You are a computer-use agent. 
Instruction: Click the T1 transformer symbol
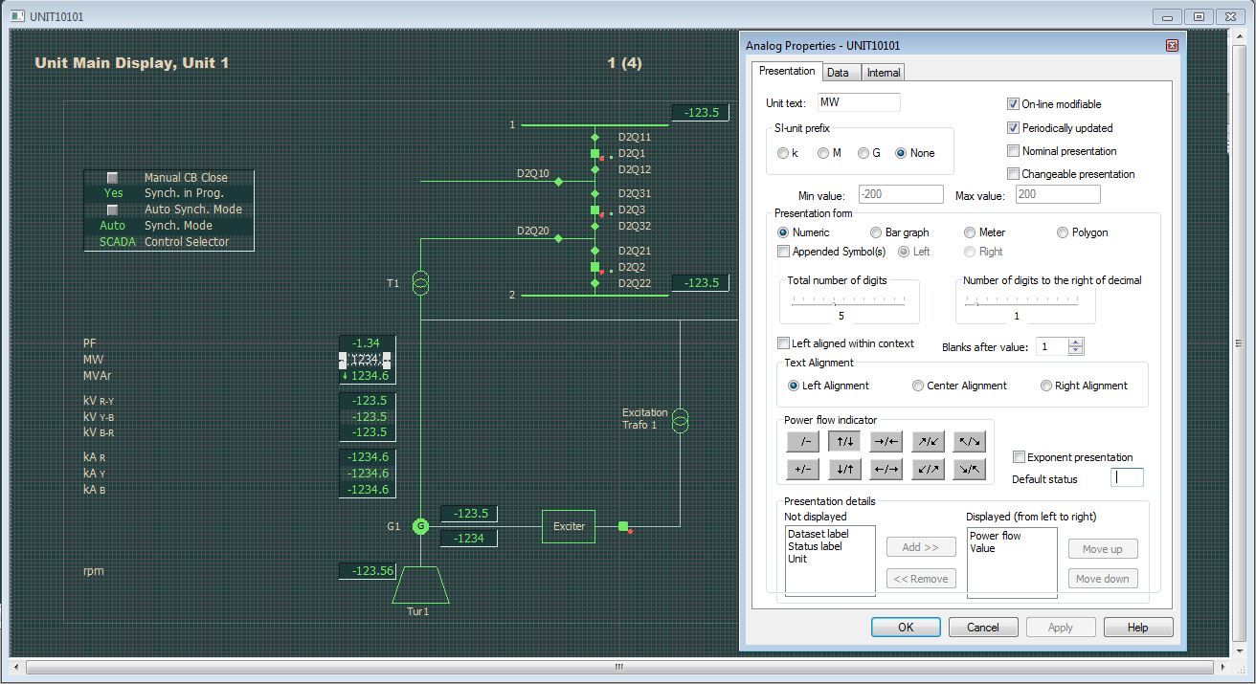(x=419, y=283)
